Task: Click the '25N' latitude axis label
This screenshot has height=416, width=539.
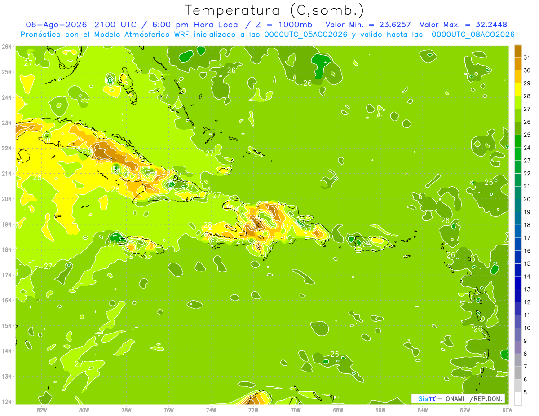Action: pyautogui.click(x=7, y=72)
